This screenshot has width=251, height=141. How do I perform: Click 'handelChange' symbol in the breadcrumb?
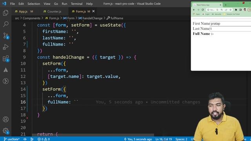(x=93, y=18)
